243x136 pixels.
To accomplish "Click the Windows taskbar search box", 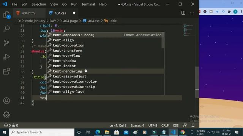I will (x=42, y=132).
